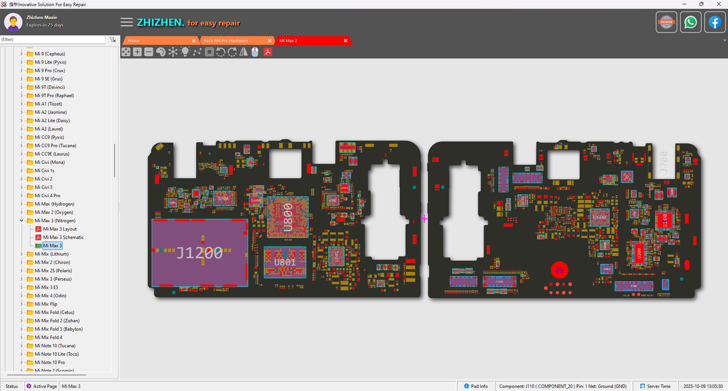Click the tab list dropdown arrow at right
The width and height of the screenshot is (728, 391).
click(725, 40)
